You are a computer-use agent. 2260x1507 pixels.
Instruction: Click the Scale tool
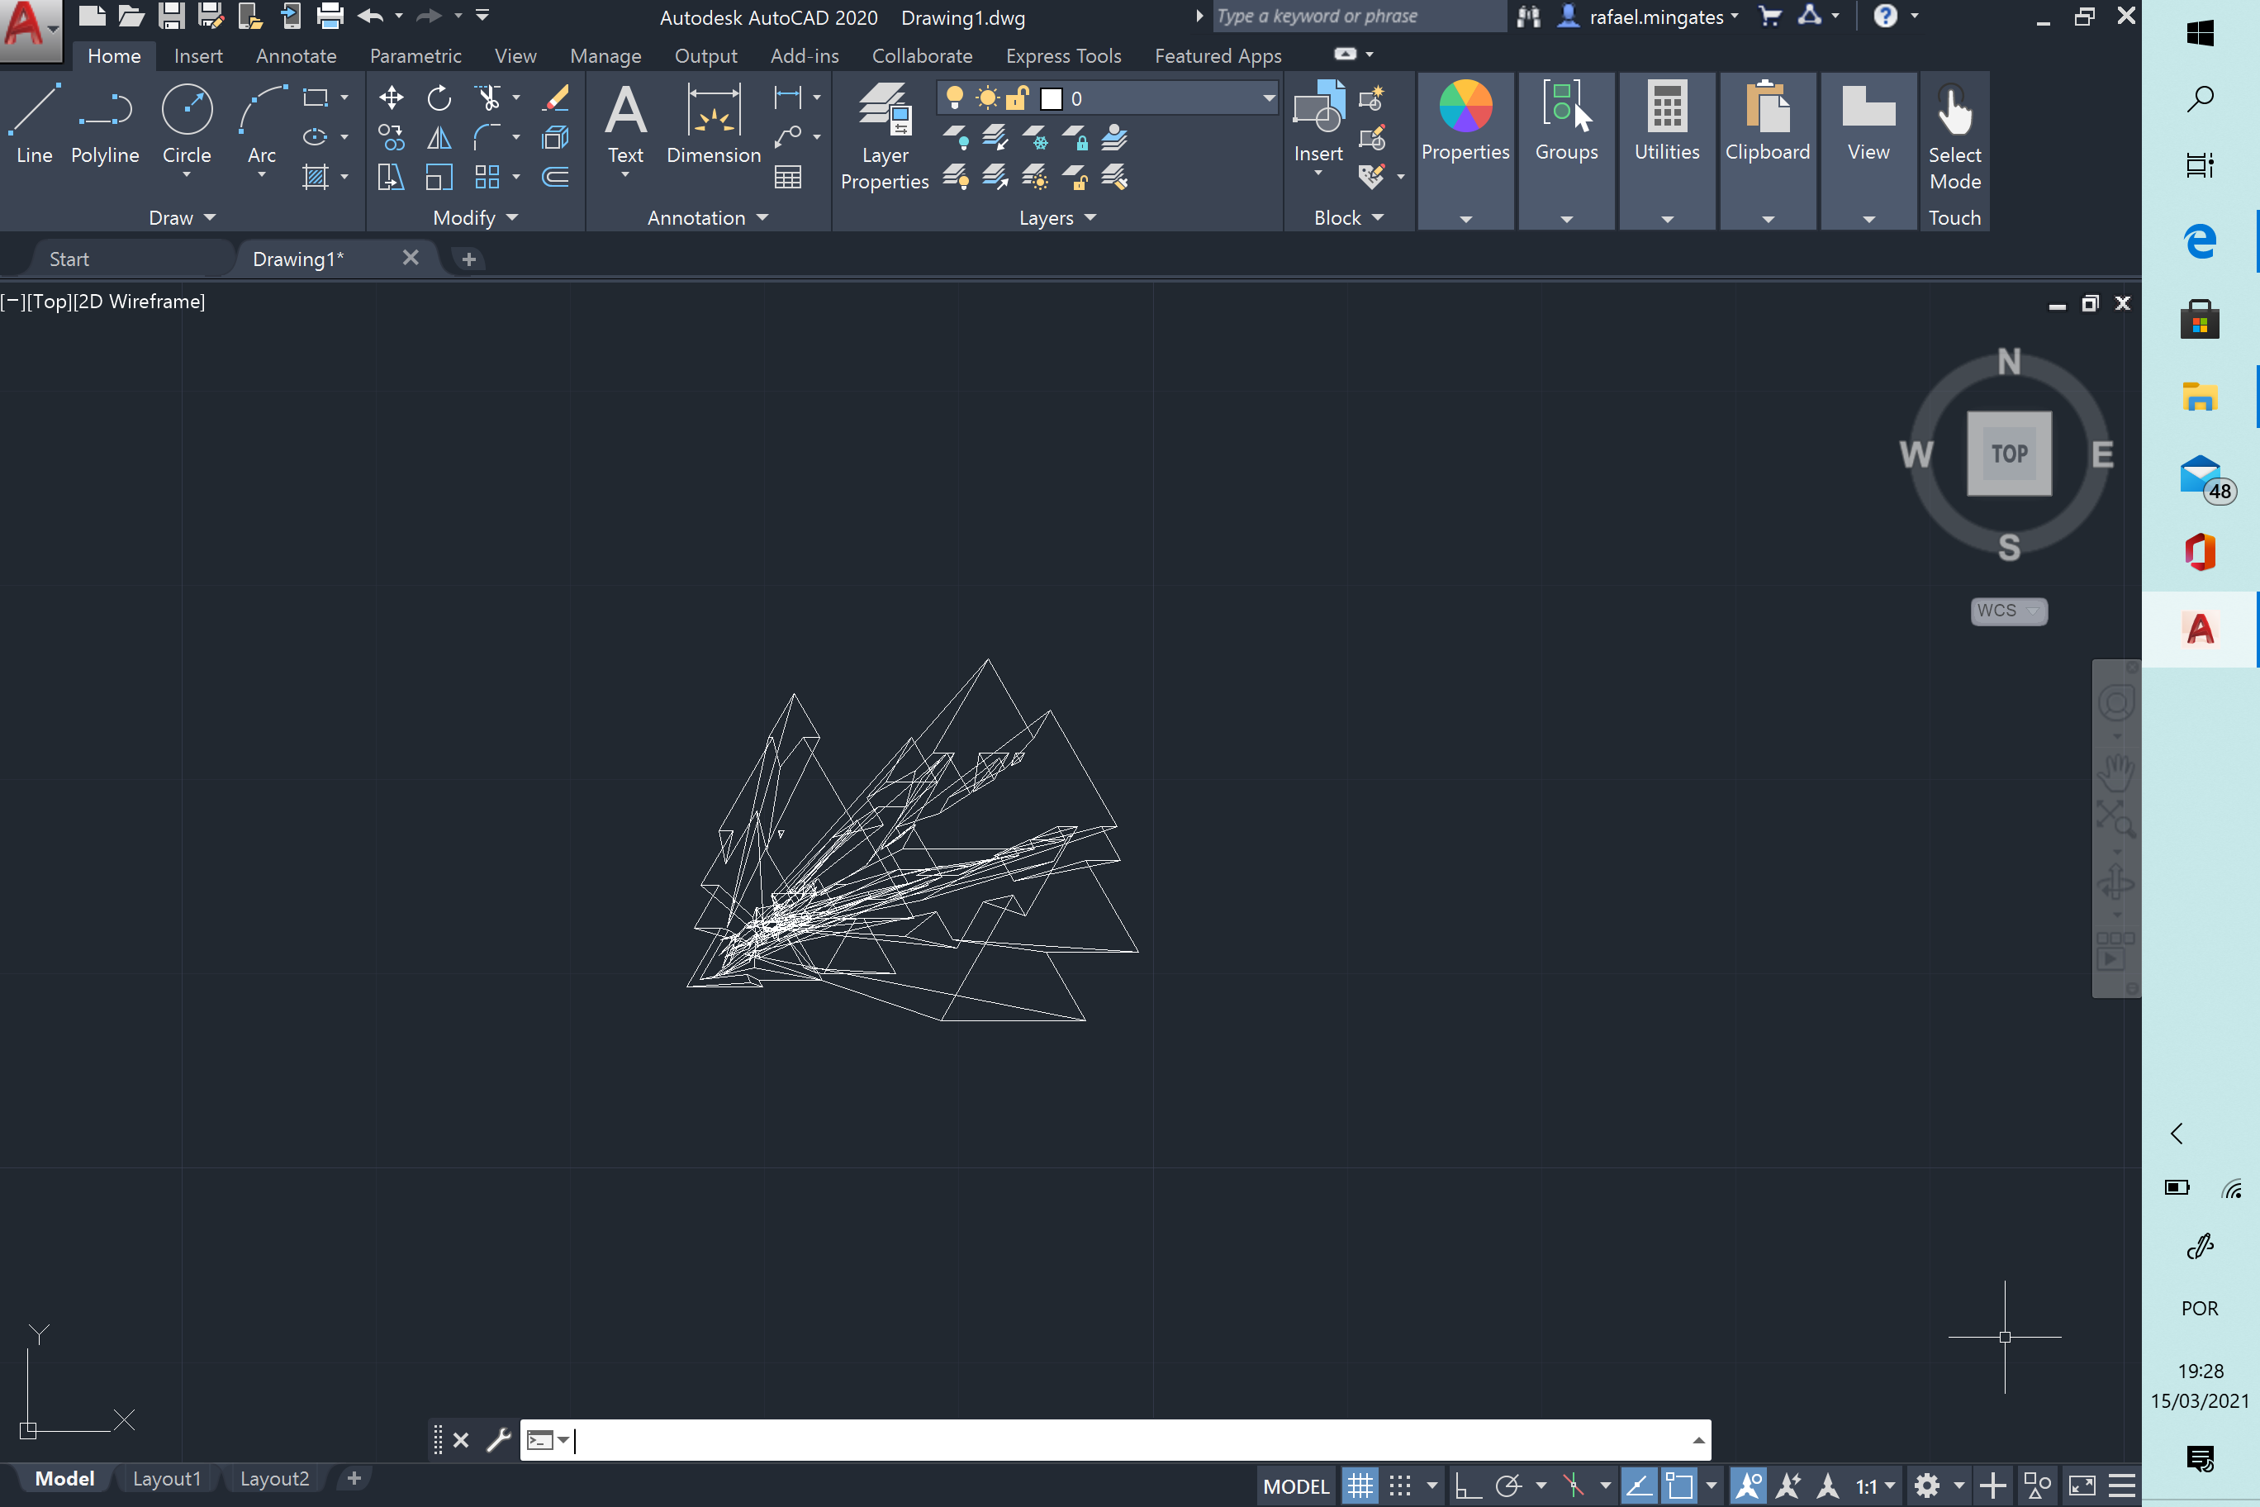439,177
